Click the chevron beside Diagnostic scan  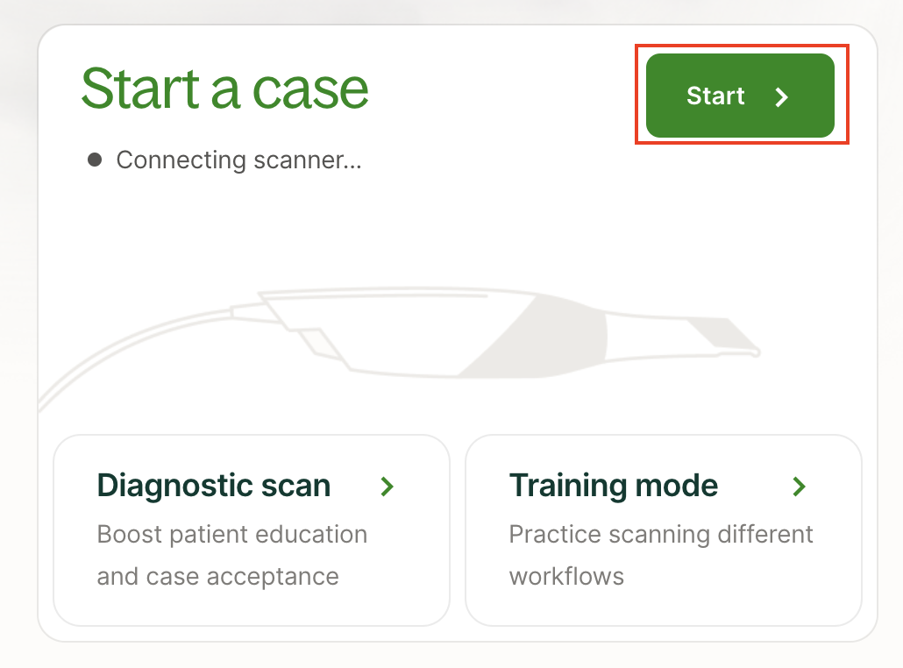pyautogui.click(x=388, y=487)
